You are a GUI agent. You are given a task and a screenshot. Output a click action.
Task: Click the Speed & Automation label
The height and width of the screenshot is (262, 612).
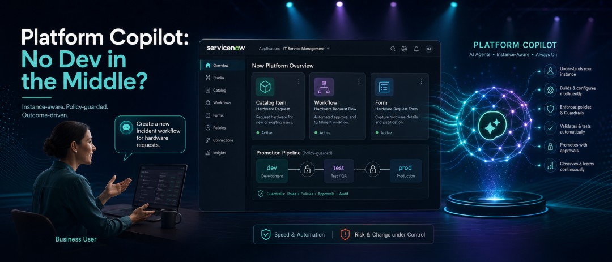coord(299,235)
